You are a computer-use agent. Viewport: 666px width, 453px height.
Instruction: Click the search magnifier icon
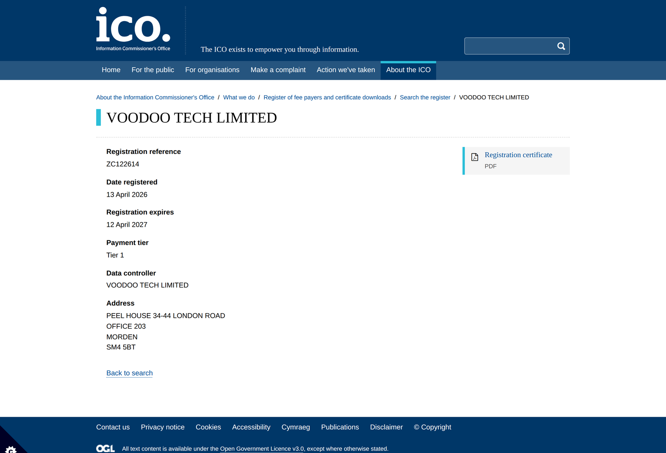561,46
